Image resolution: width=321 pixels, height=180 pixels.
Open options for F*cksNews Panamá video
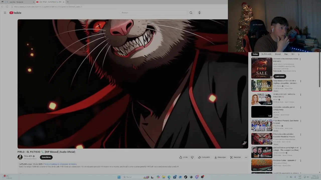[300, 121]
